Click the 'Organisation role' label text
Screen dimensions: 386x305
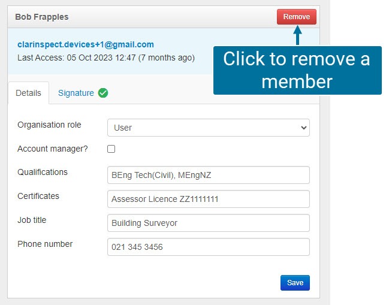point(49,125)
